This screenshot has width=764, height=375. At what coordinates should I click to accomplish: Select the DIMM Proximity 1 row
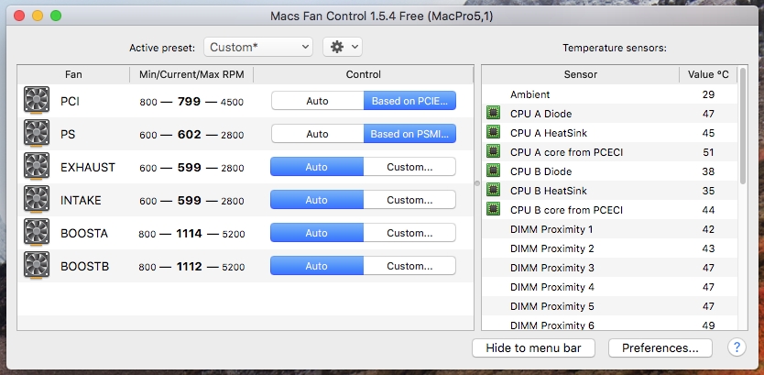609,229
